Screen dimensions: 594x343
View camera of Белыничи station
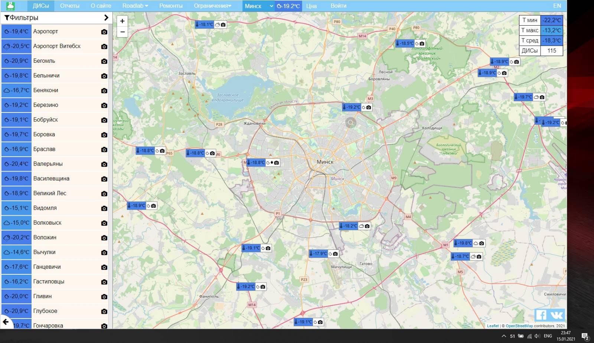click(x=104, y=76)
